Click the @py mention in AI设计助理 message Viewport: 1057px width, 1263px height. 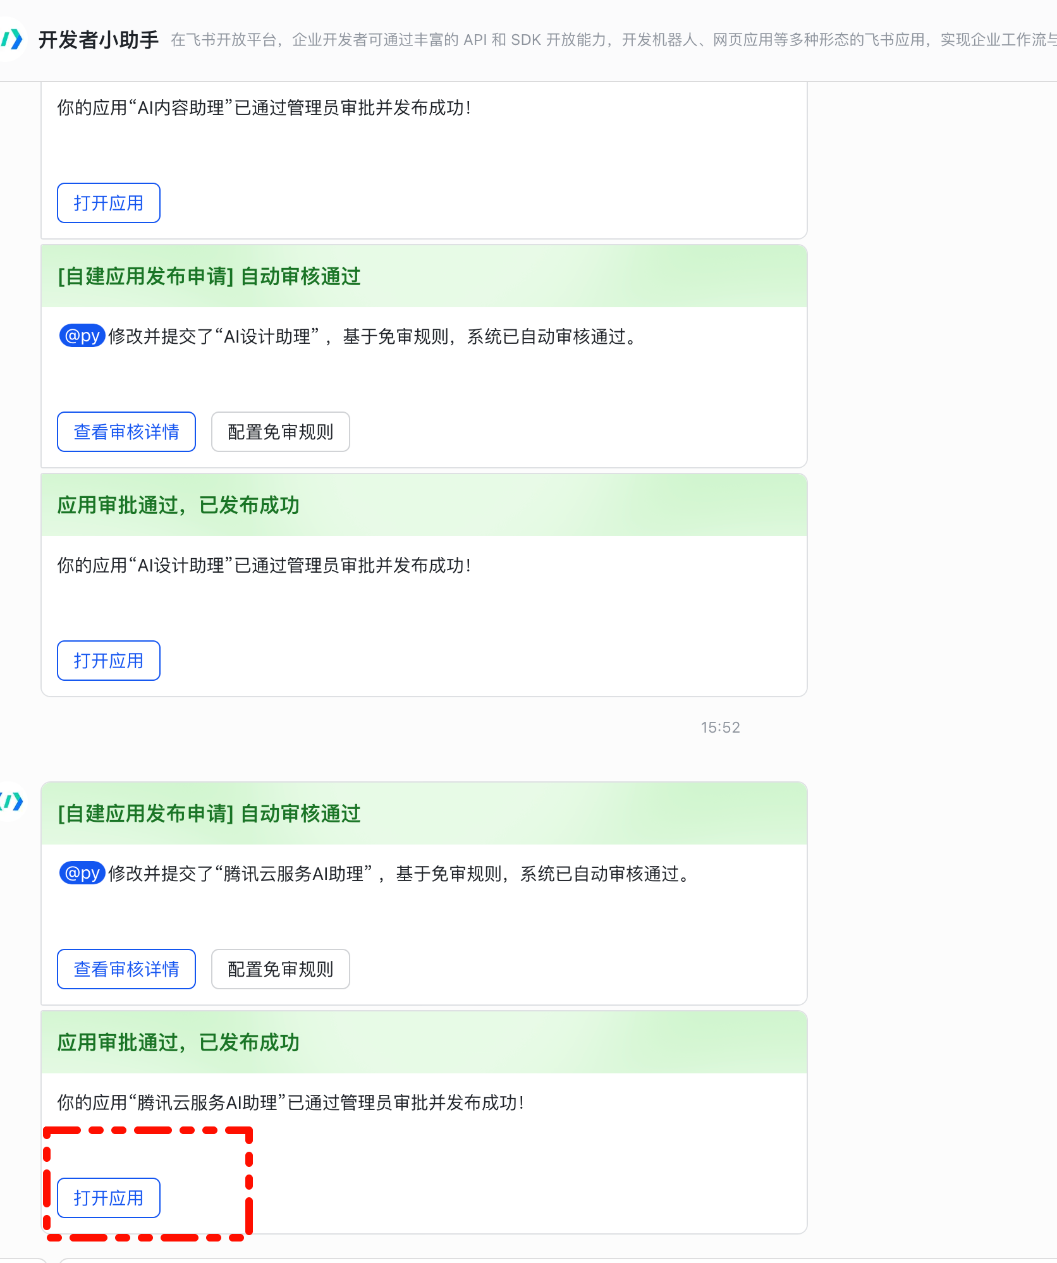[81, 336]
